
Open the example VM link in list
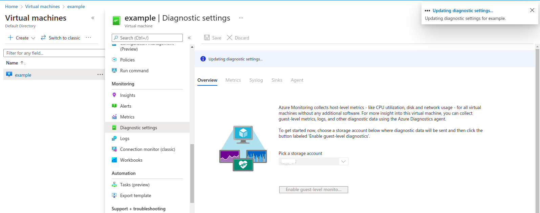point(23,75)
